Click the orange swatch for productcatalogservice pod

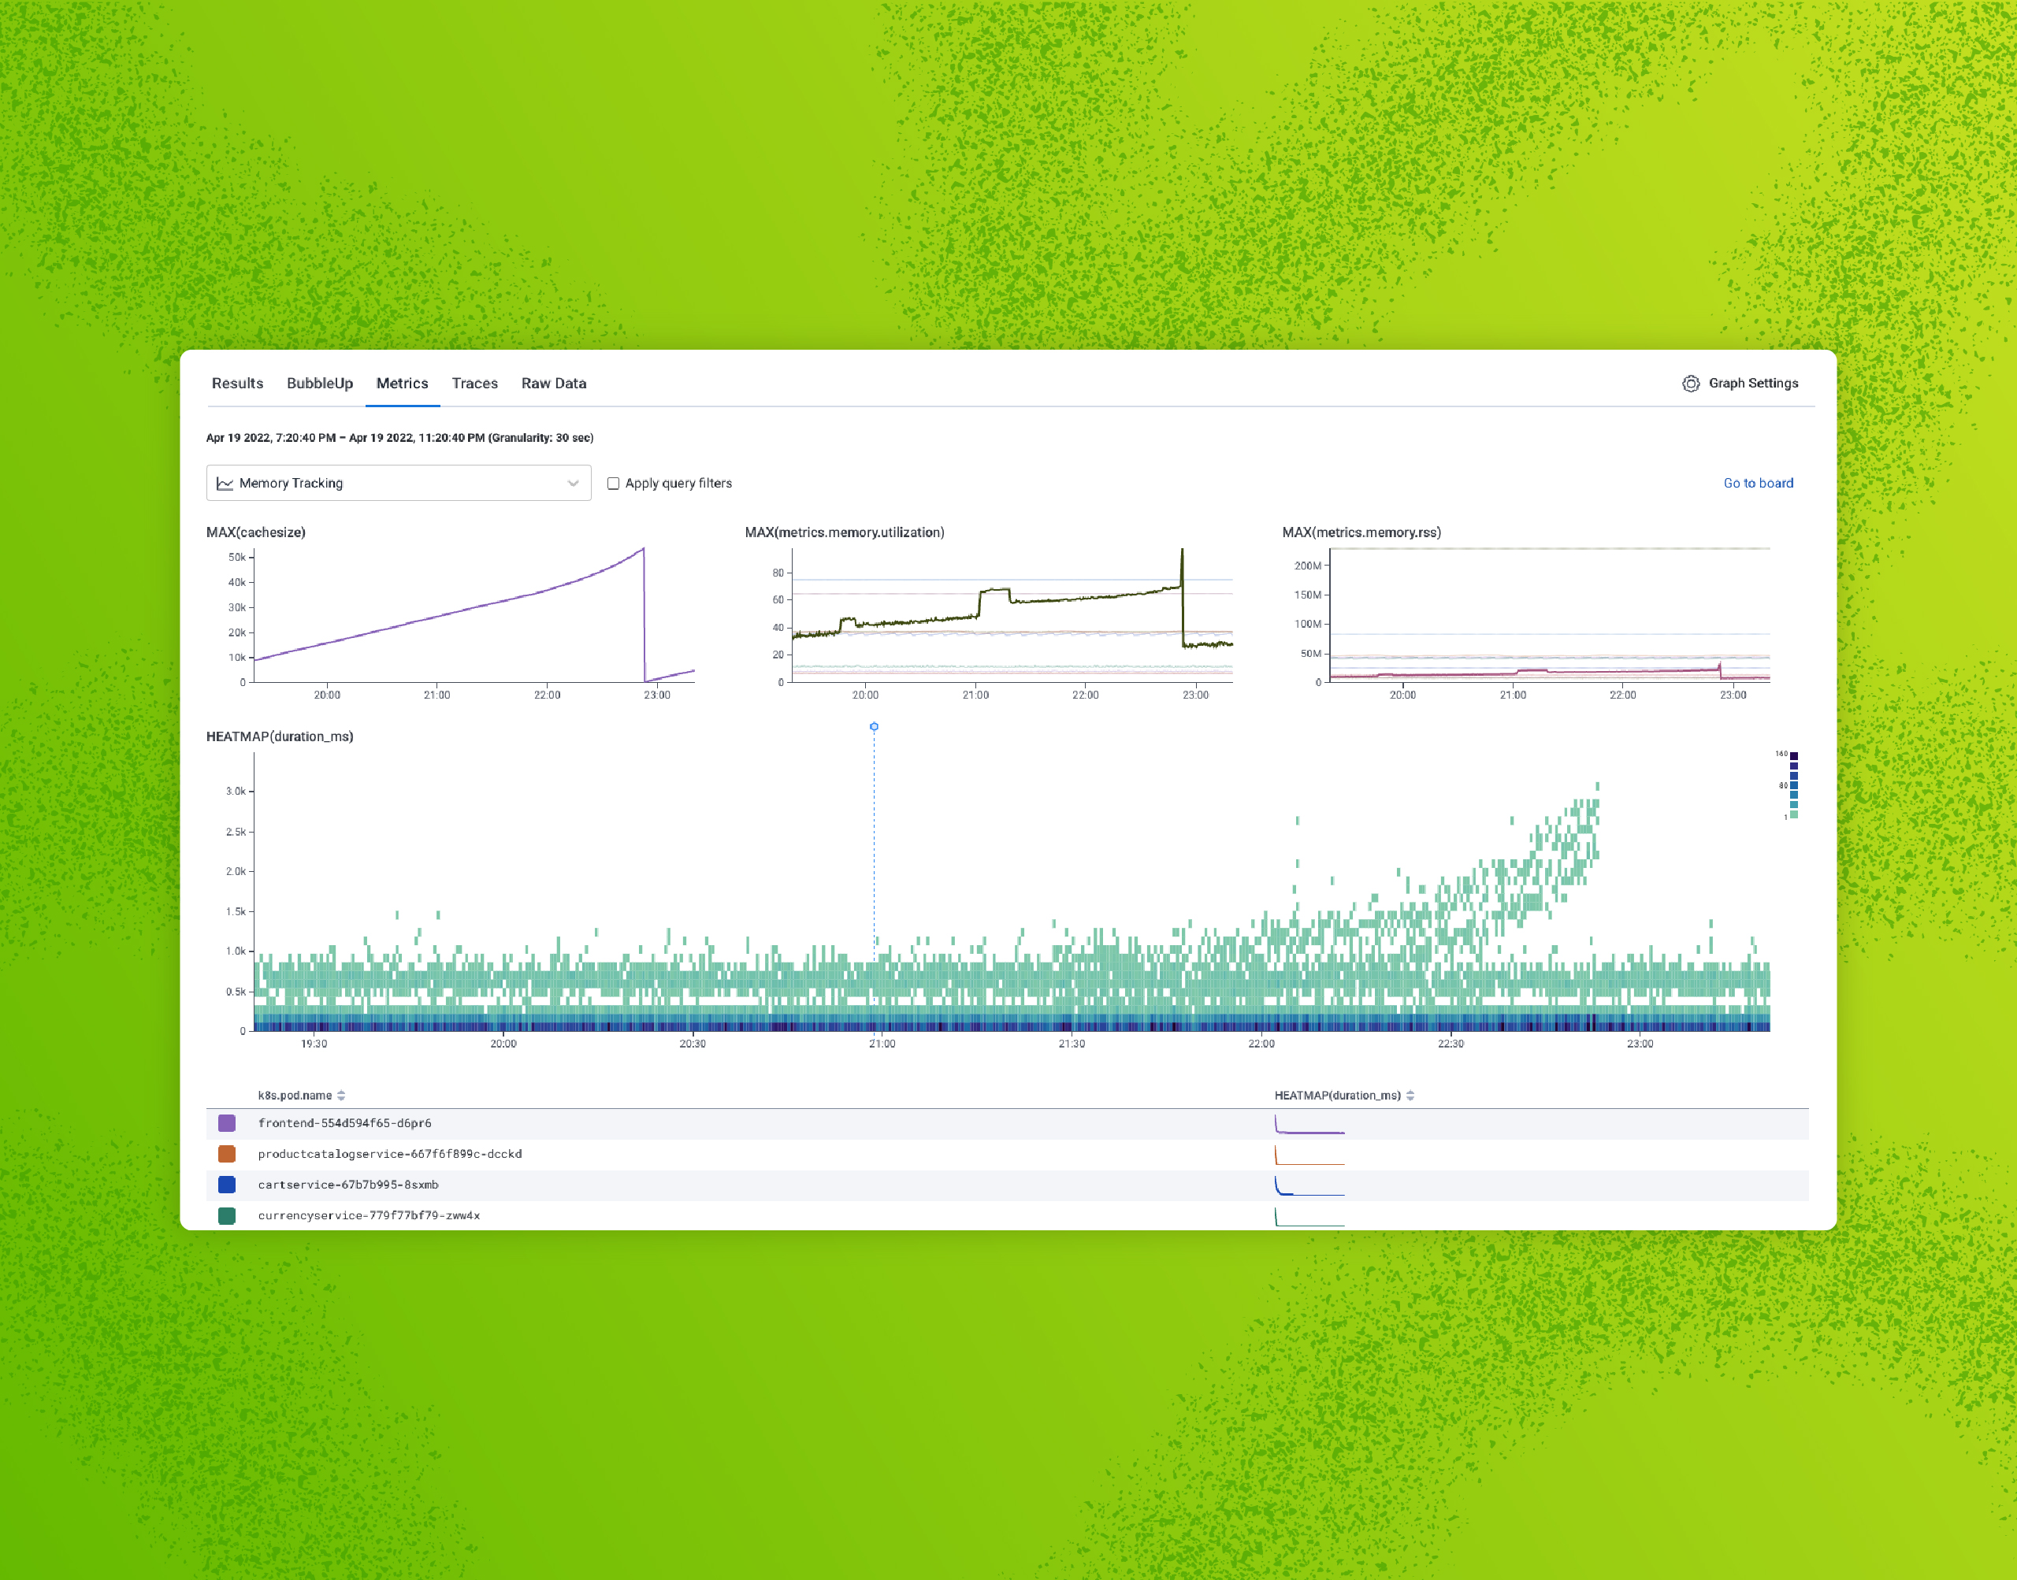[x=227, y=1154]
